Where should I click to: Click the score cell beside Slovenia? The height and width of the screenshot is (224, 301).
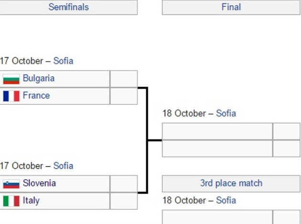click(124, 183)
